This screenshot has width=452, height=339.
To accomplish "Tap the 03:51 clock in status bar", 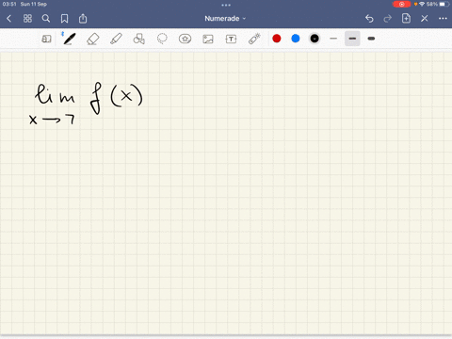I will tap(9, 4).
